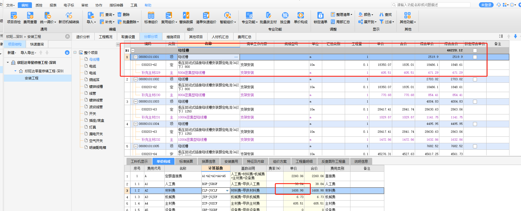
Task: Open the 人材机汇总 tab
Action: coord(220,37)
